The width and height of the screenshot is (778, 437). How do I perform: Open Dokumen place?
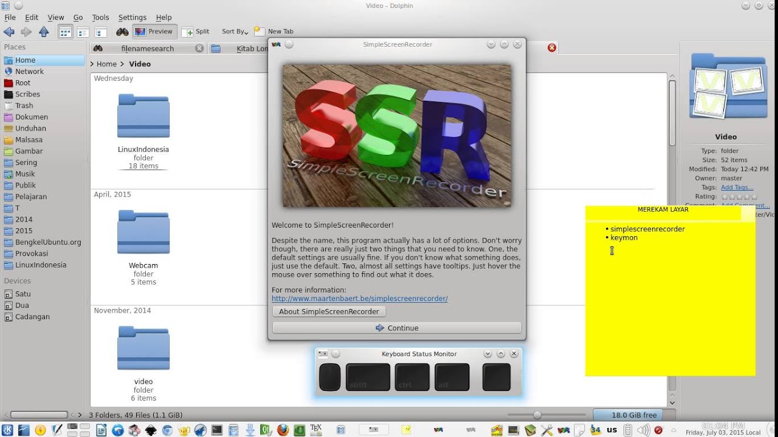point(43,117)
